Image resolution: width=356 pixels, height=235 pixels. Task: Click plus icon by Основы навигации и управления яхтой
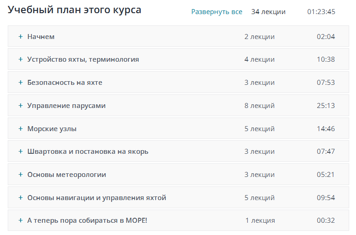tap(20, 198)
